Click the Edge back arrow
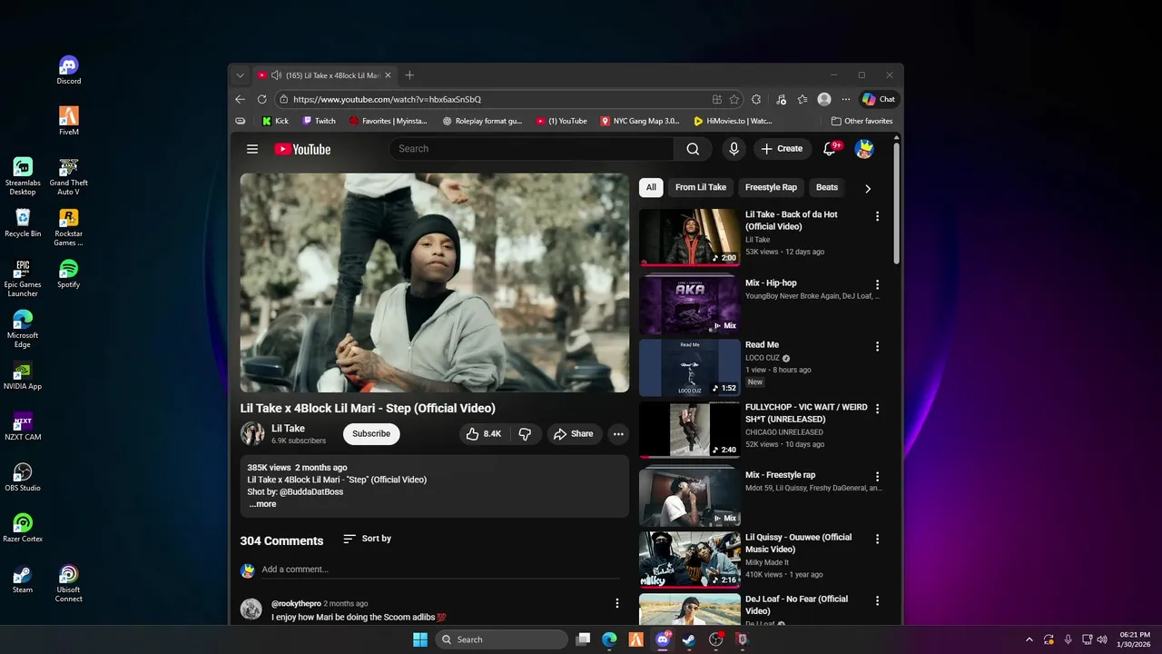Image resolution: width=1162 pixels, height=654 pixels. pos(240,99)
